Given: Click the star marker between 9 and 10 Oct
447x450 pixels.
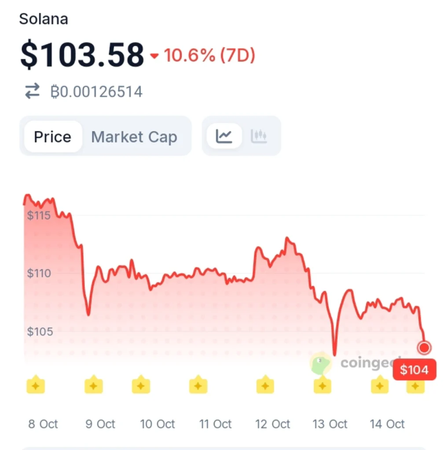Looking at the screenshot, I should [x=141, y=384].
